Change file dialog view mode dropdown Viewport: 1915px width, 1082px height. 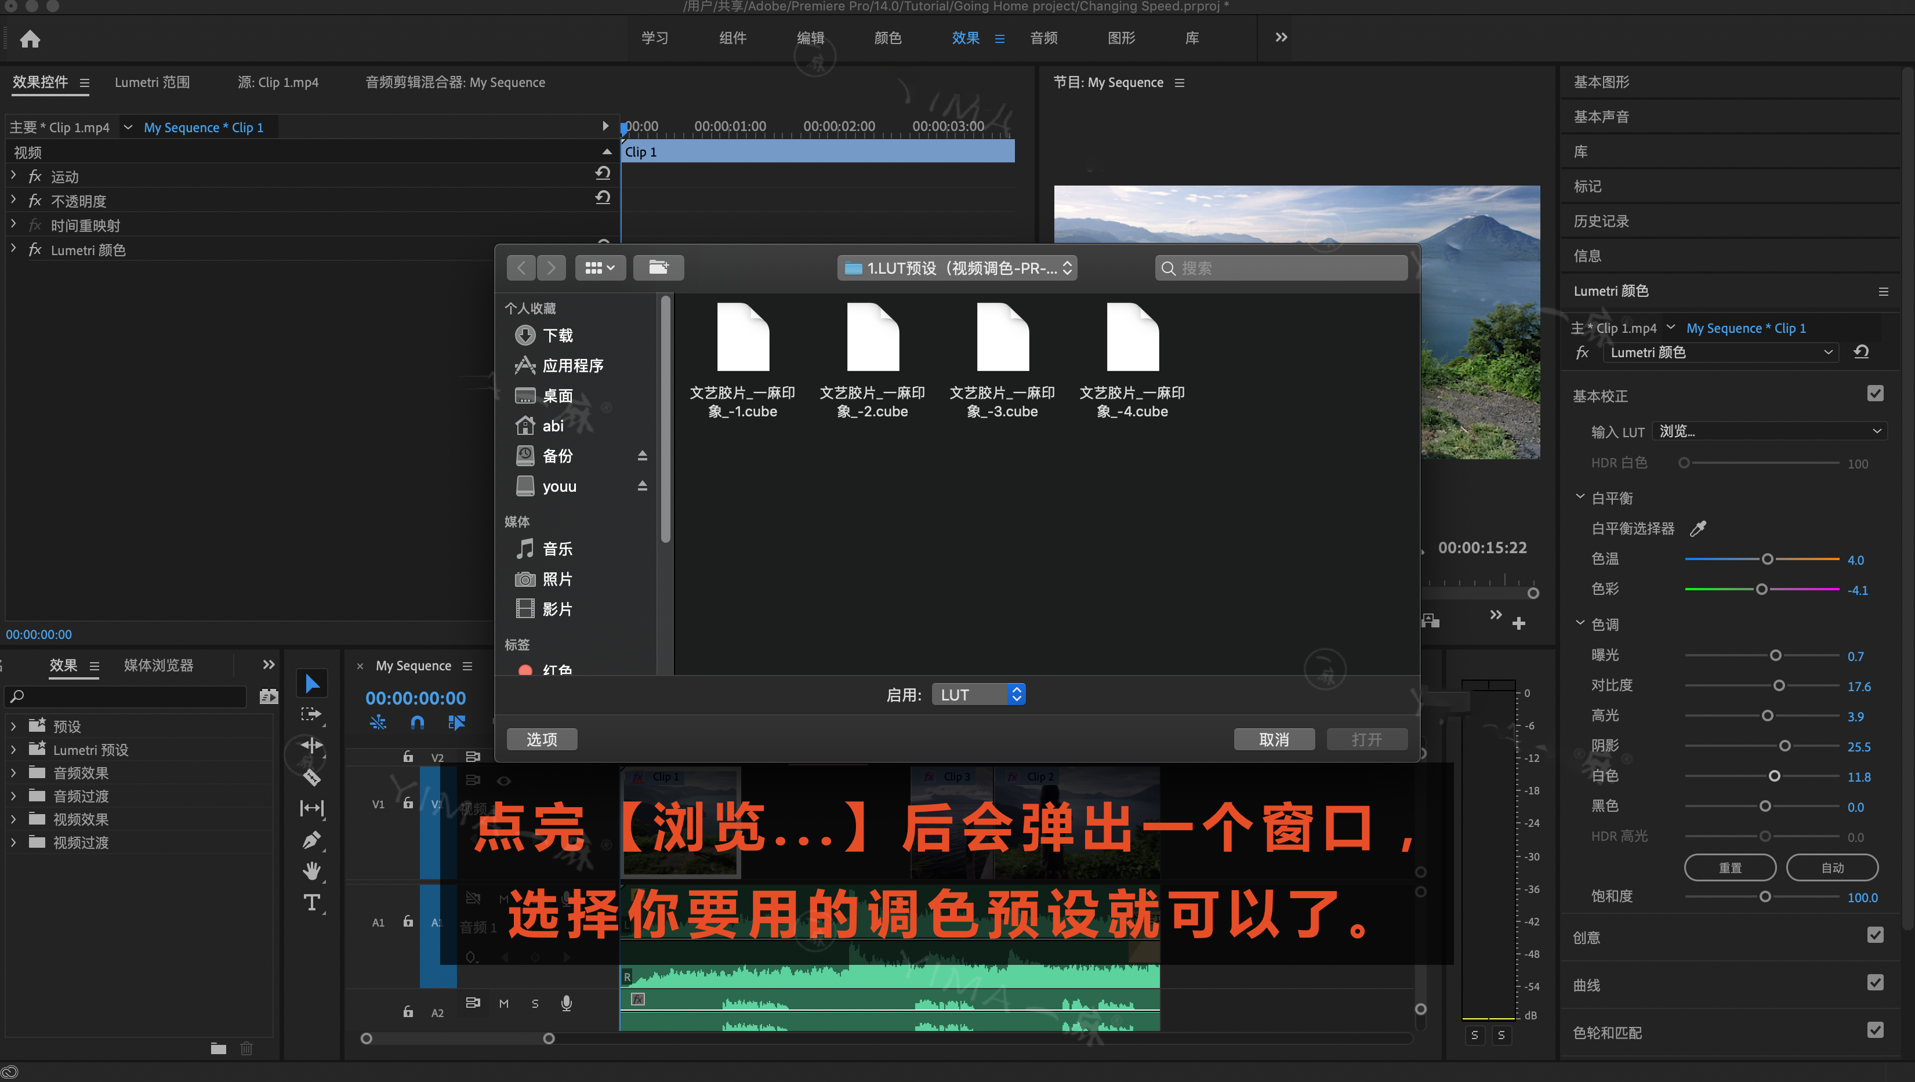point(600,267)
